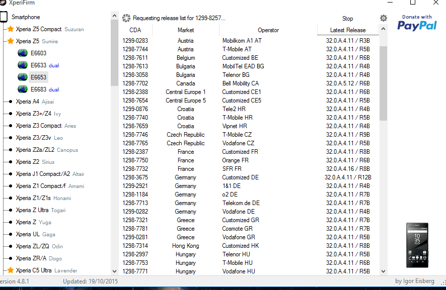
Task: Click the globe icon beside E6653
Action: click(23, 77)
